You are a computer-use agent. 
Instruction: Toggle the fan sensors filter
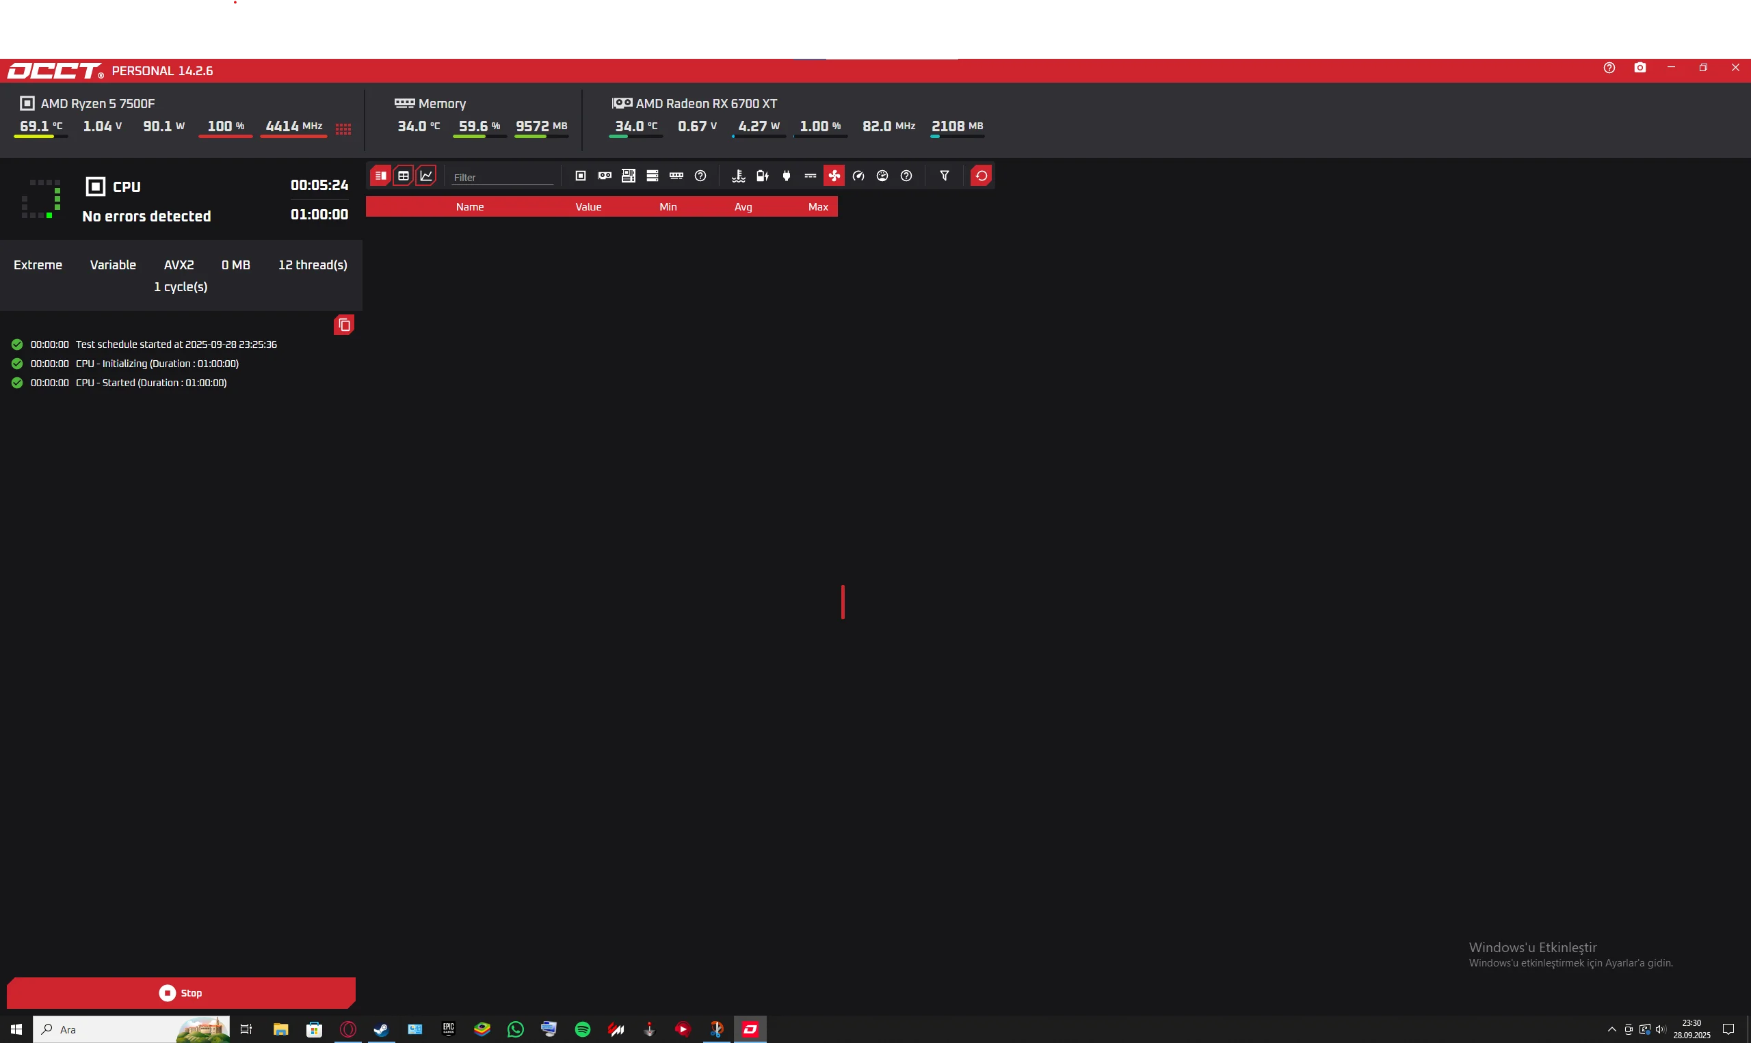(834, 176)
